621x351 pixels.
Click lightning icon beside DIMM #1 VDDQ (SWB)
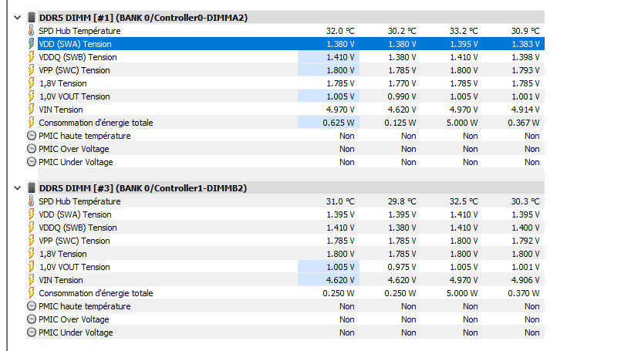[x=32, y=56]
